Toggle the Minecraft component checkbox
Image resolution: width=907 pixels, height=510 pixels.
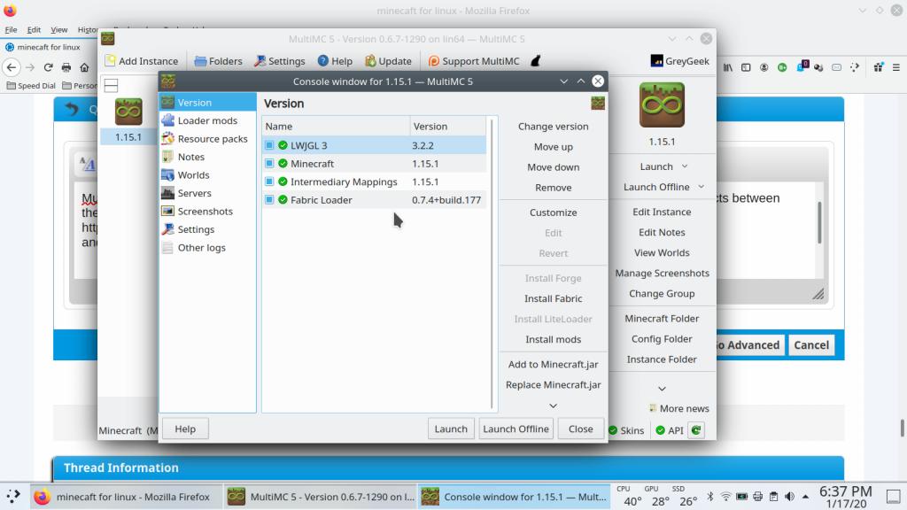[x=269, y=164]
